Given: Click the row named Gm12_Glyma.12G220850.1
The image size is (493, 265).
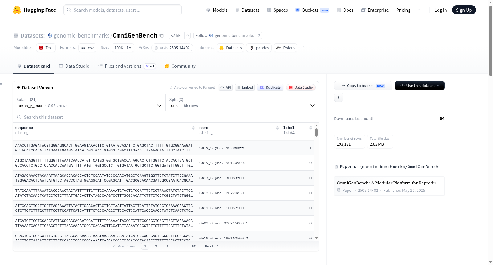Looking at the screenshot, I should tap(163, 193).
